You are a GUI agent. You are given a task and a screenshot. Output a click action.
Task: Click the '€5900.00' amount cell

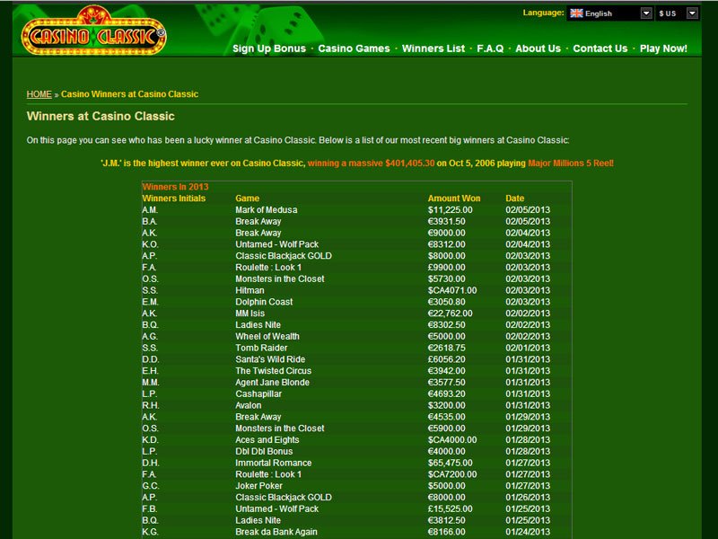(x=446, y=429)
